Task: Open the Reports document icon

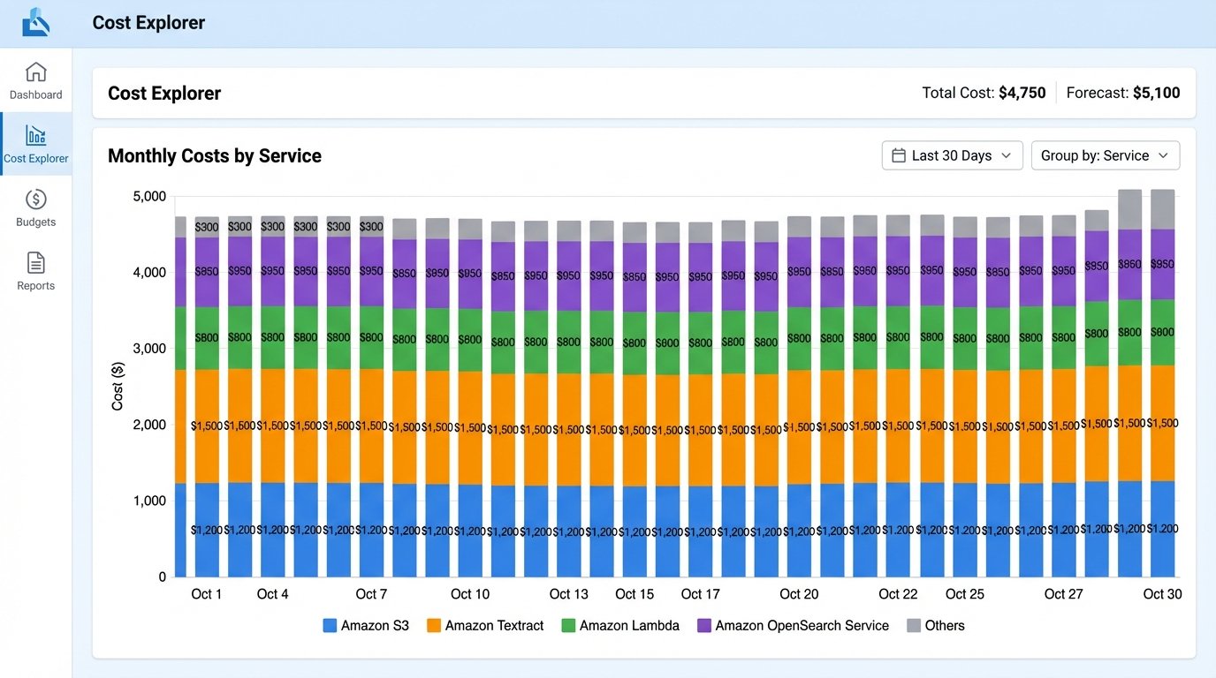Action: pyautogui.click(x=36, y=263)
